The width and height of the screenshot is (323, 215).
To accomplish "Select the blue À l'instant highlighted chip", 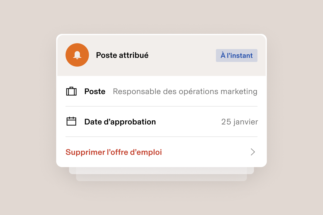I will click(236, 56).
